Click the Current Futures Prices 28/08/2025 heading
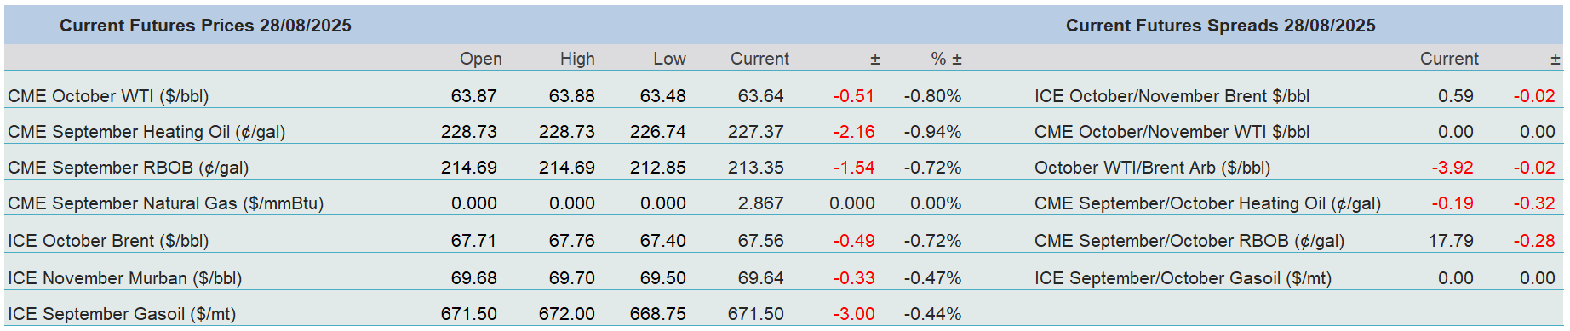 pos(205,26)
